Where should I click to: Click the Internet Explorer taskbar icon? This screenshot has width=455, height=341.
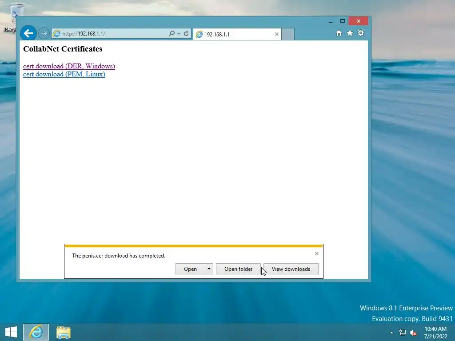[x=36, y=332]
